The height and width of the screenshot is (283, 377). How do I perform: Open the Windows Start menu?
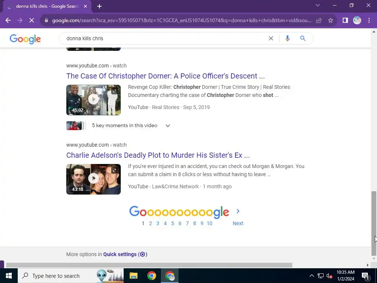point(9,276)
